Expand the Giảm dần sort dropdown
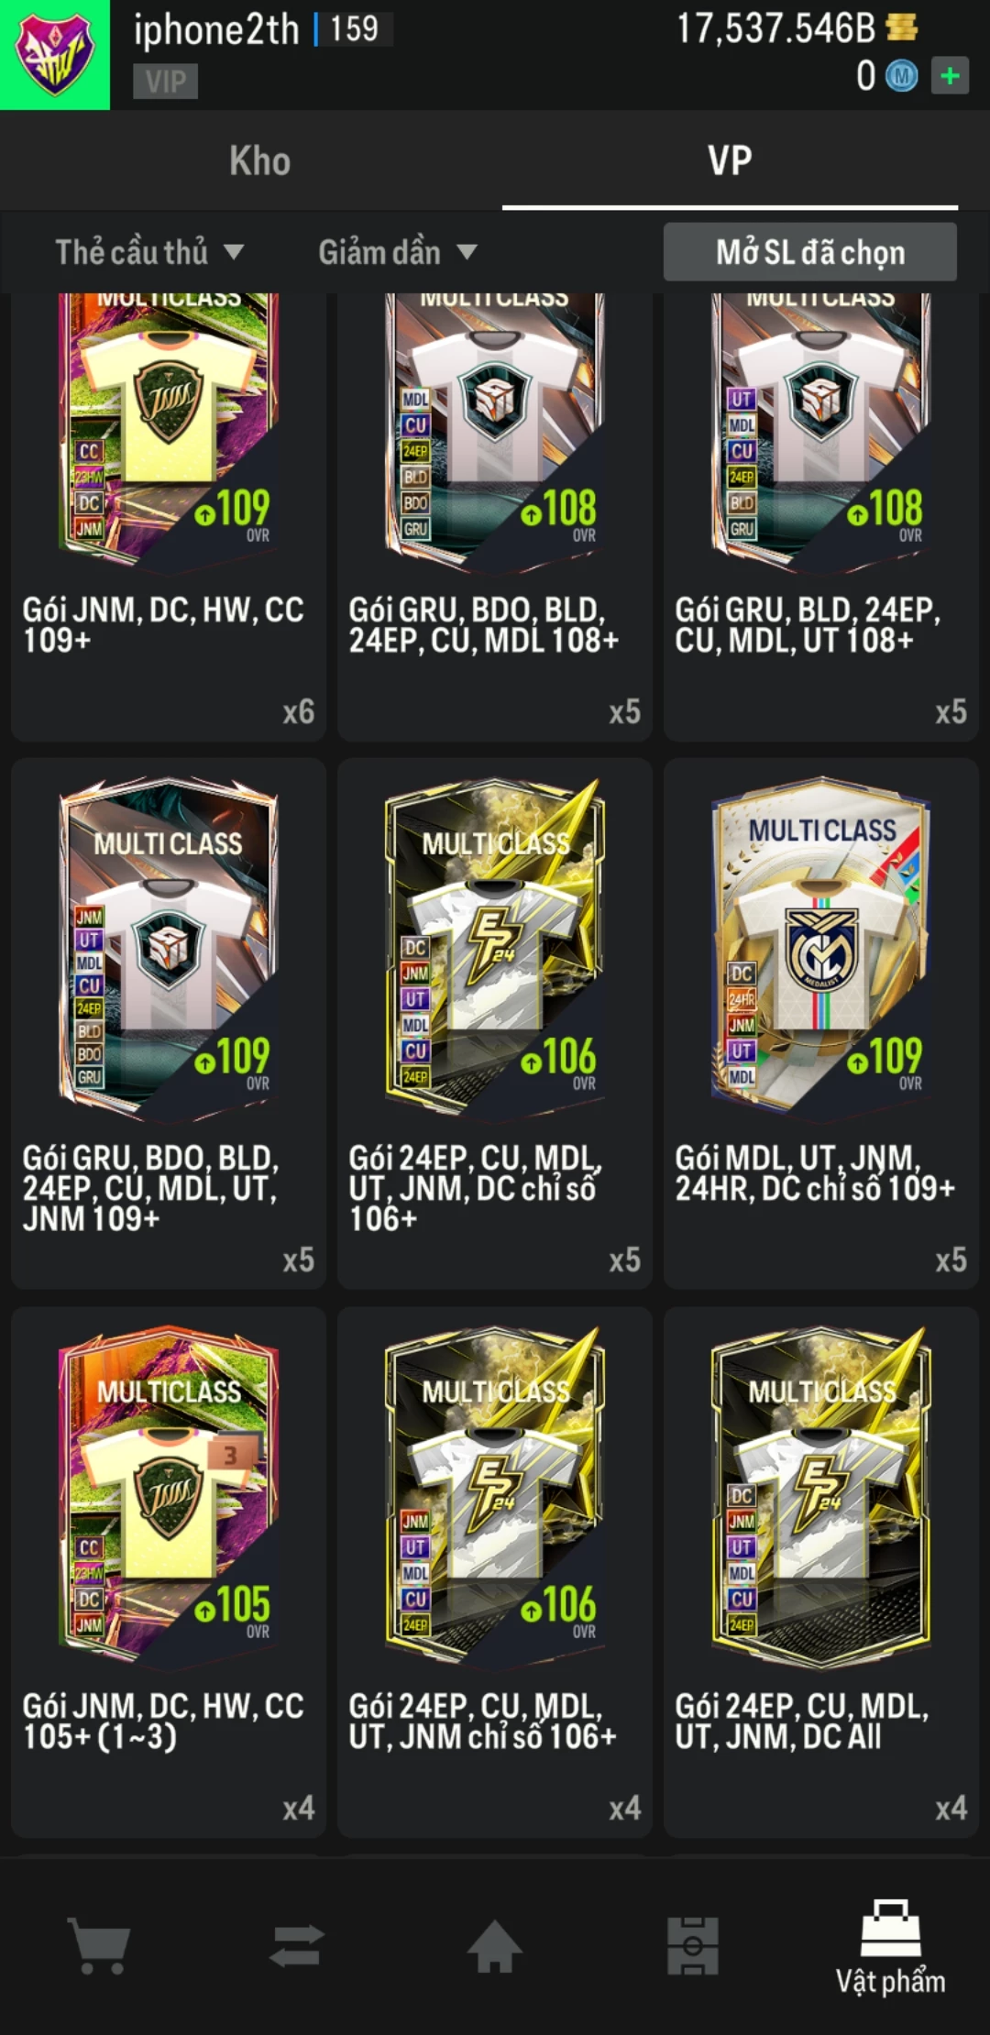 click(x=398, y=252)
